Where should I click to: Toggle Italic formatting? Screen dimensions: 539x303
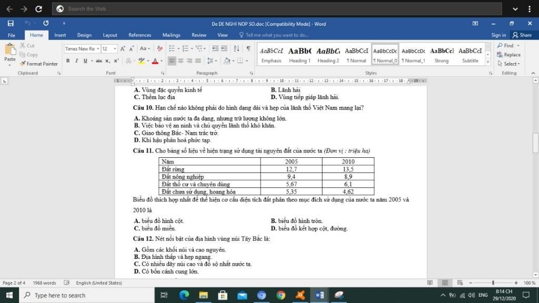pyautogui.click(x=76, y=61)
